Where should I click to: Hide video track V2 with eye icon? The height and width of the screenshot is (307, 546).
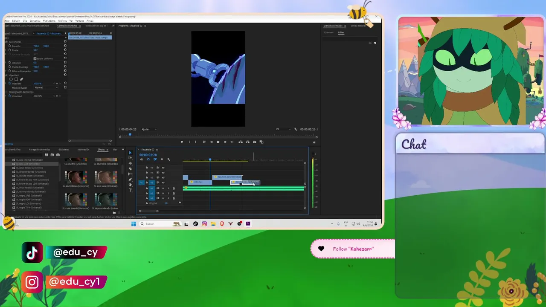[x=163, y=178]
